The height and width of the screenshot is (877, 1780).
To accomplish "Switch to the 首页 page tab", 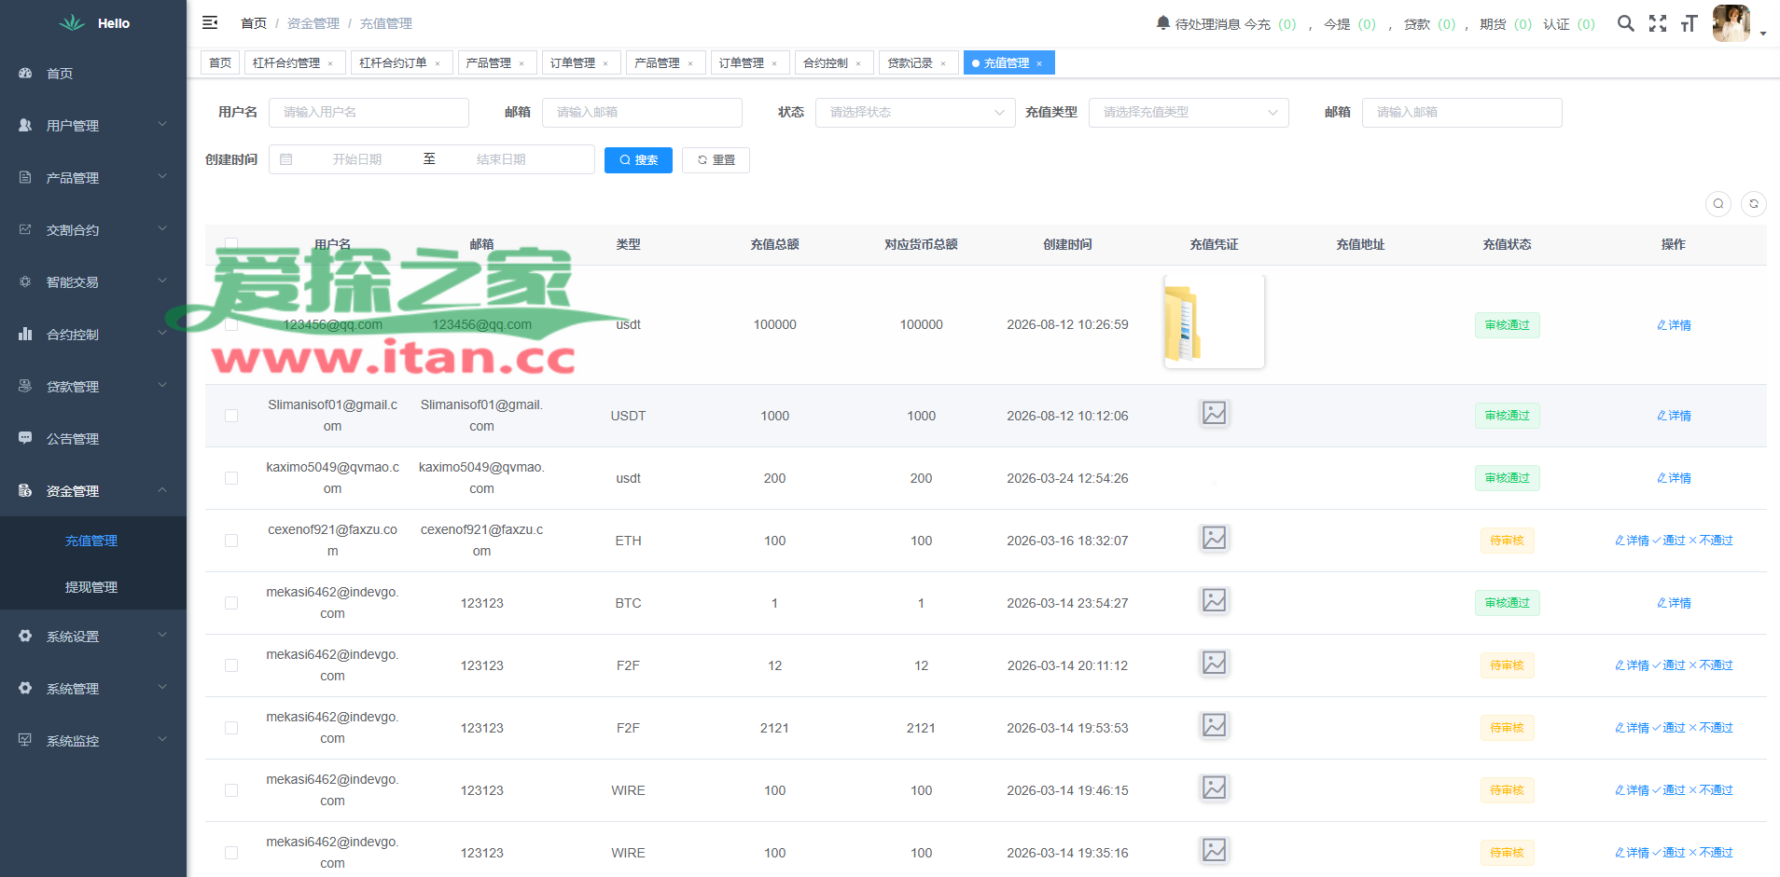I will (220, 63).
